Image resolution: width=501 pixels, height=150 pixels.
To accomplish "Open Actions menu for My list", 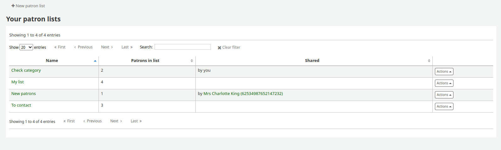I will pyautogui.click(x=444, y=83).
